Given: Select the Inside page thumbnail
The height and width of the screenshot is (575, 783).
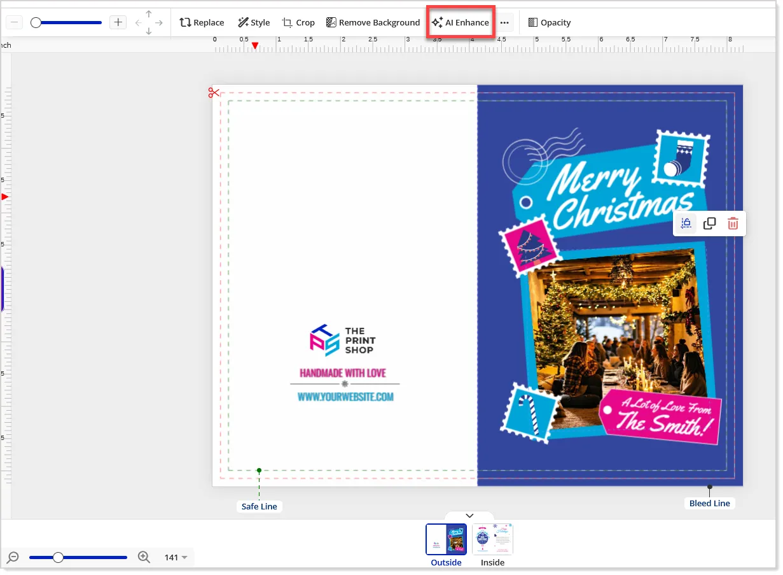Looking at the screenshot, I should point(492,539).
